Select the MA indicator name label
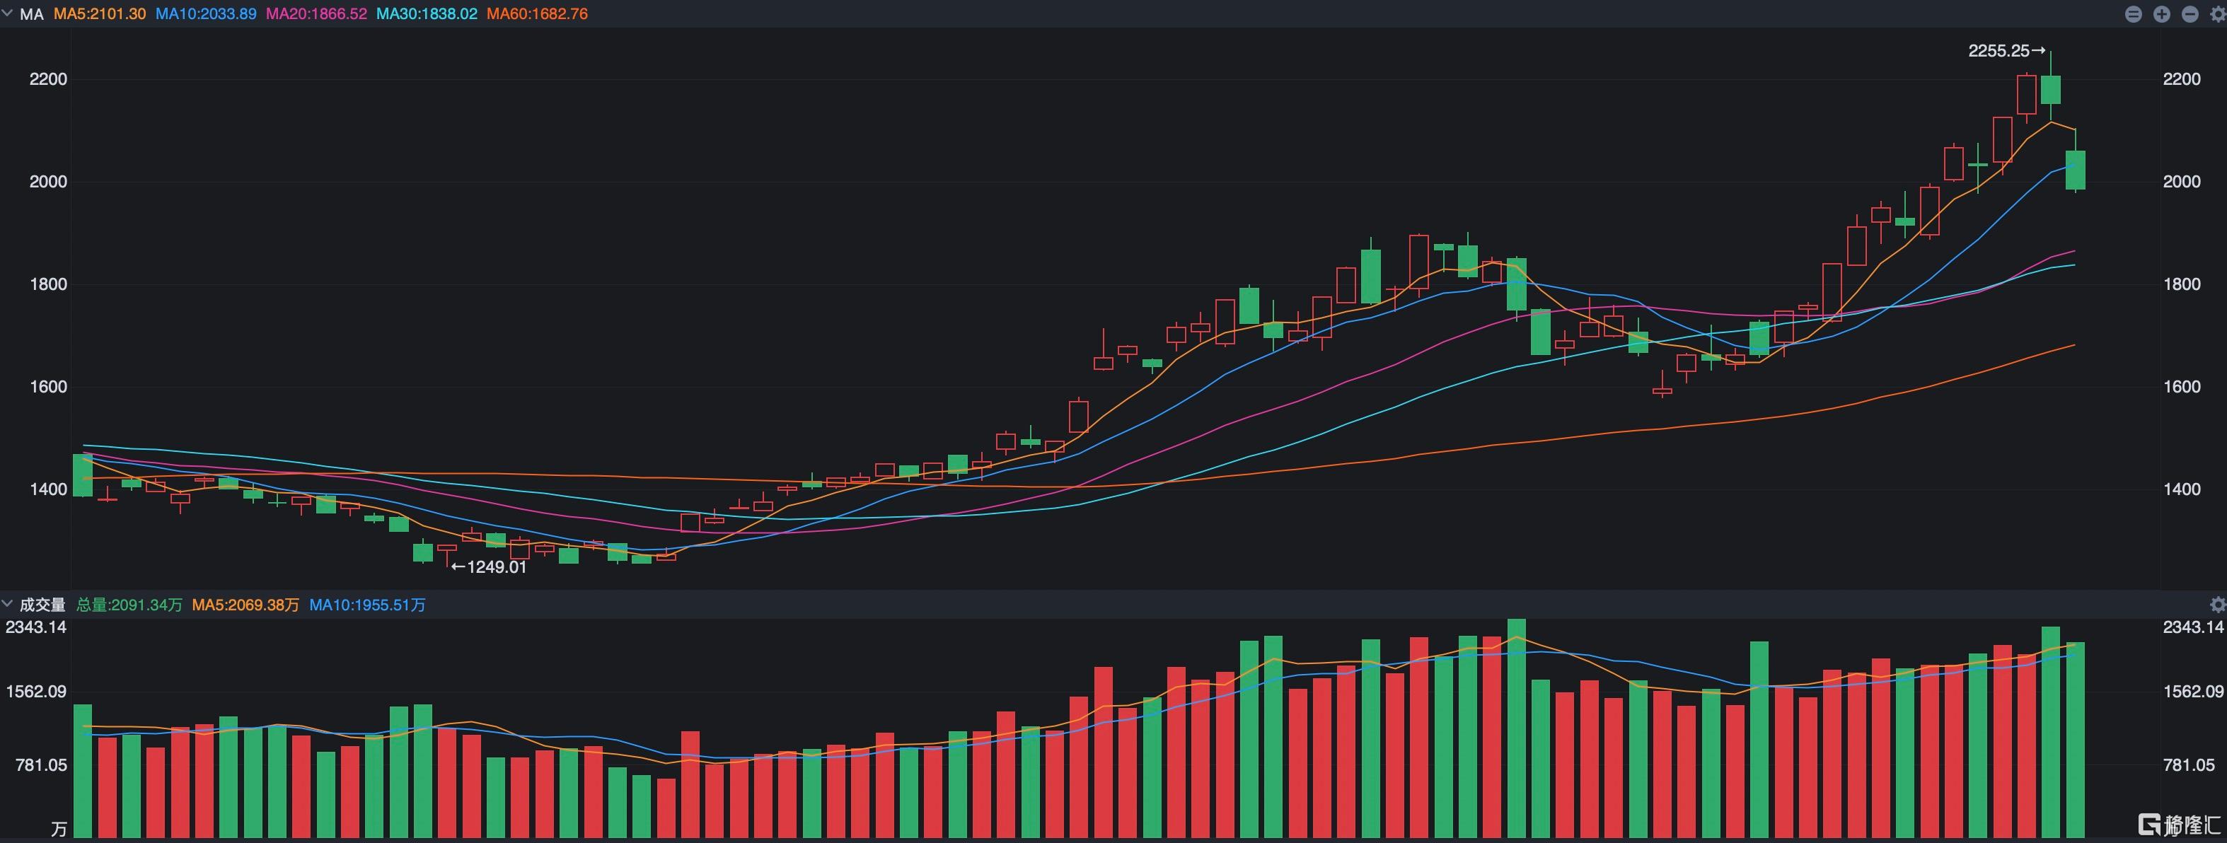 32,14
